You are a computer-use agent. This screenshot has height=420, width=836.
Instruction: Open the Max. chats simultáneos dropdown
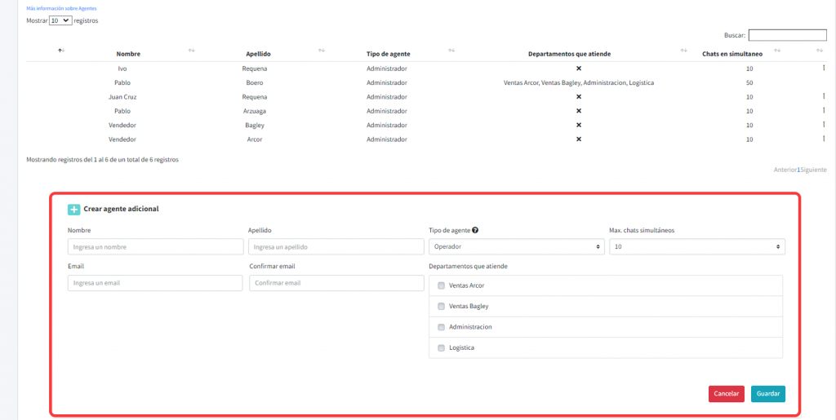tap(696, 246)
